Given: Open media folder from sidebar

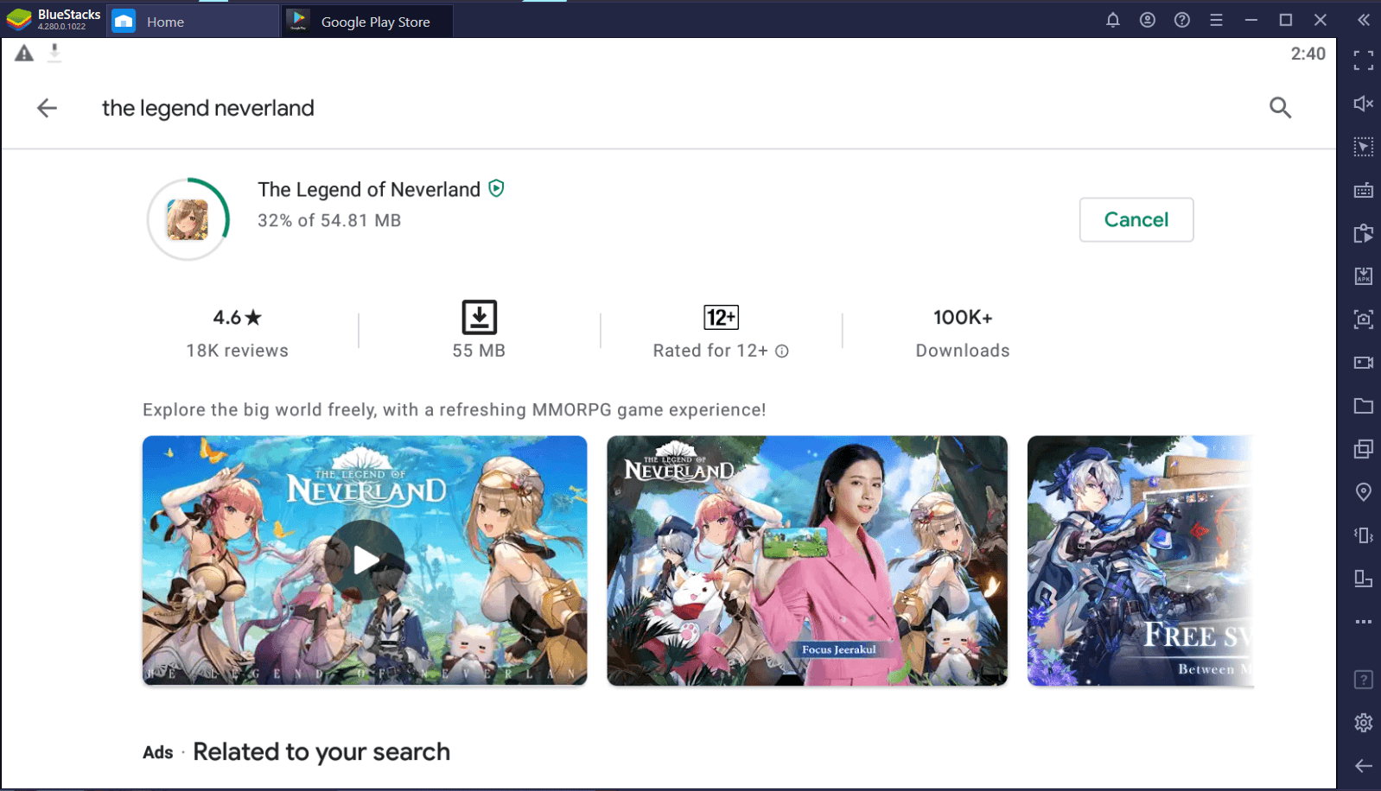Looking at the screenshot, I should 1363,406.
